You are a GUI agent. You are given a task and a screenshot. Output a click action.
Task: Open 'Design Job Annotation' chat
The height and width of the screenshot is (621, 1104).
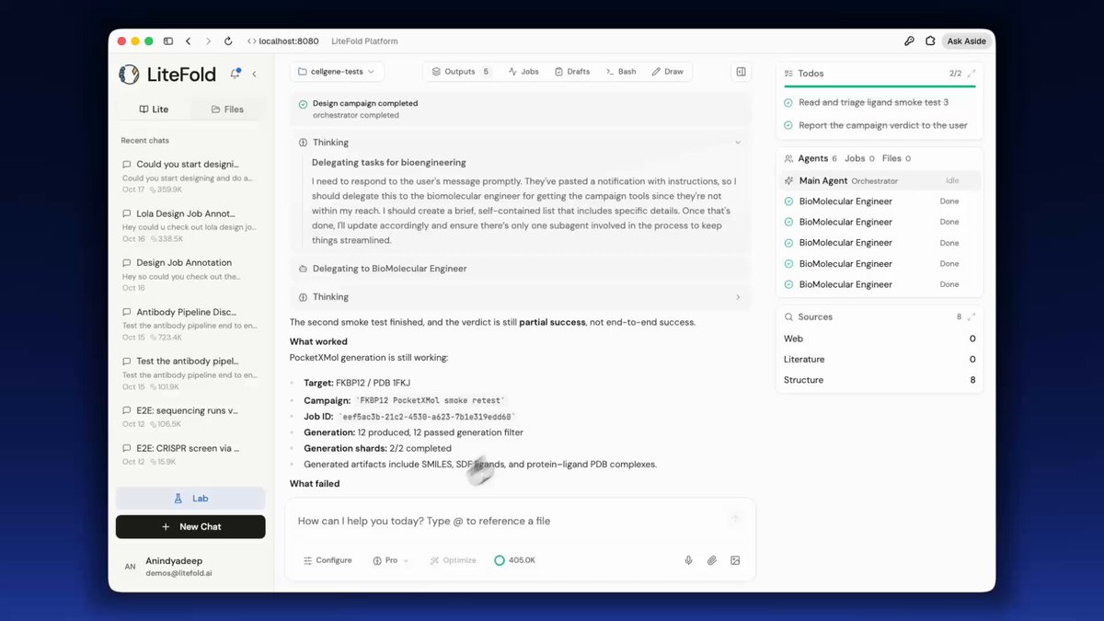tap(190, 274)
